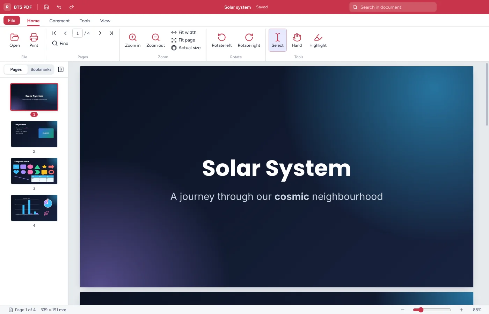The image size is (489, 314).
Task: Open a PDF file with Open
Action: click(15, 40)
